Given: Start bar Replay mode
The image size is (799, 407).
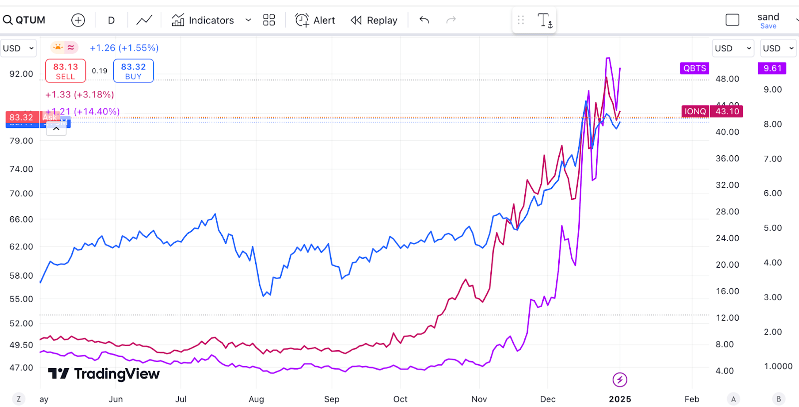Looking at the screenshot, I should point(374,20).
